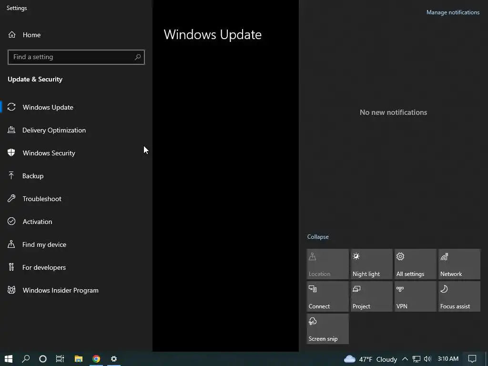488x366 pixels.
Task: Click the Backup upload arrow icon
Action: click(x=11, y=175)
